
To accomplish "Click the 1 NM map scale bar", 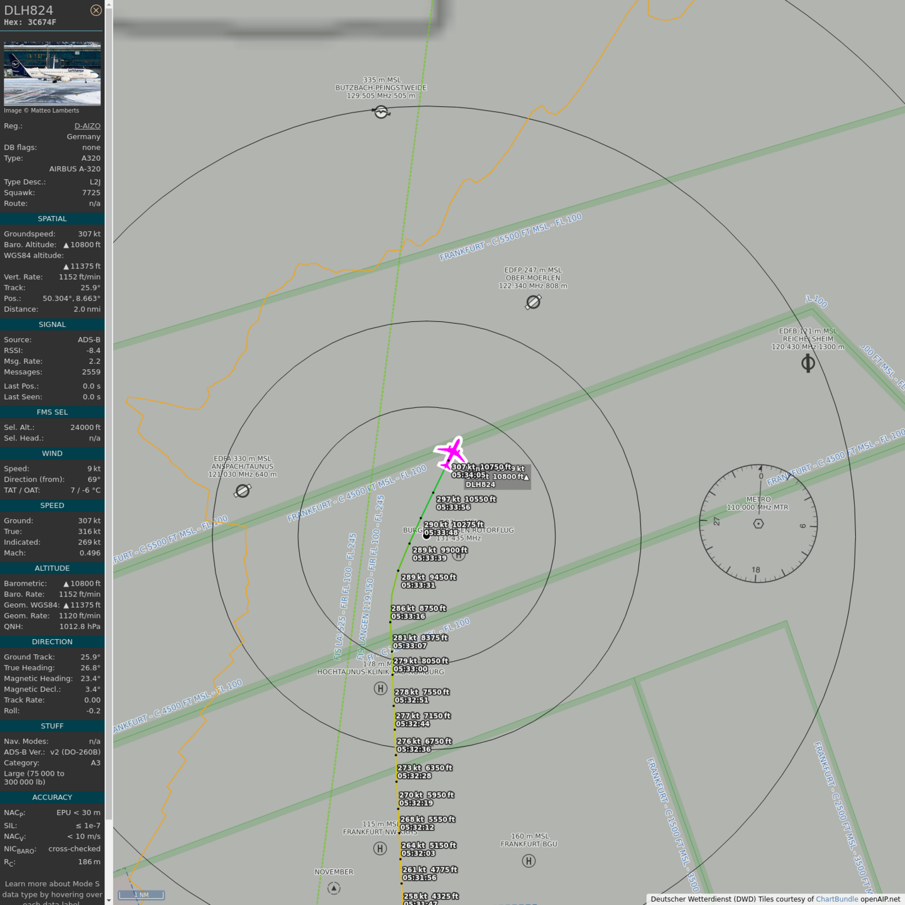I will pyautogui.click(x=141, y=895).
